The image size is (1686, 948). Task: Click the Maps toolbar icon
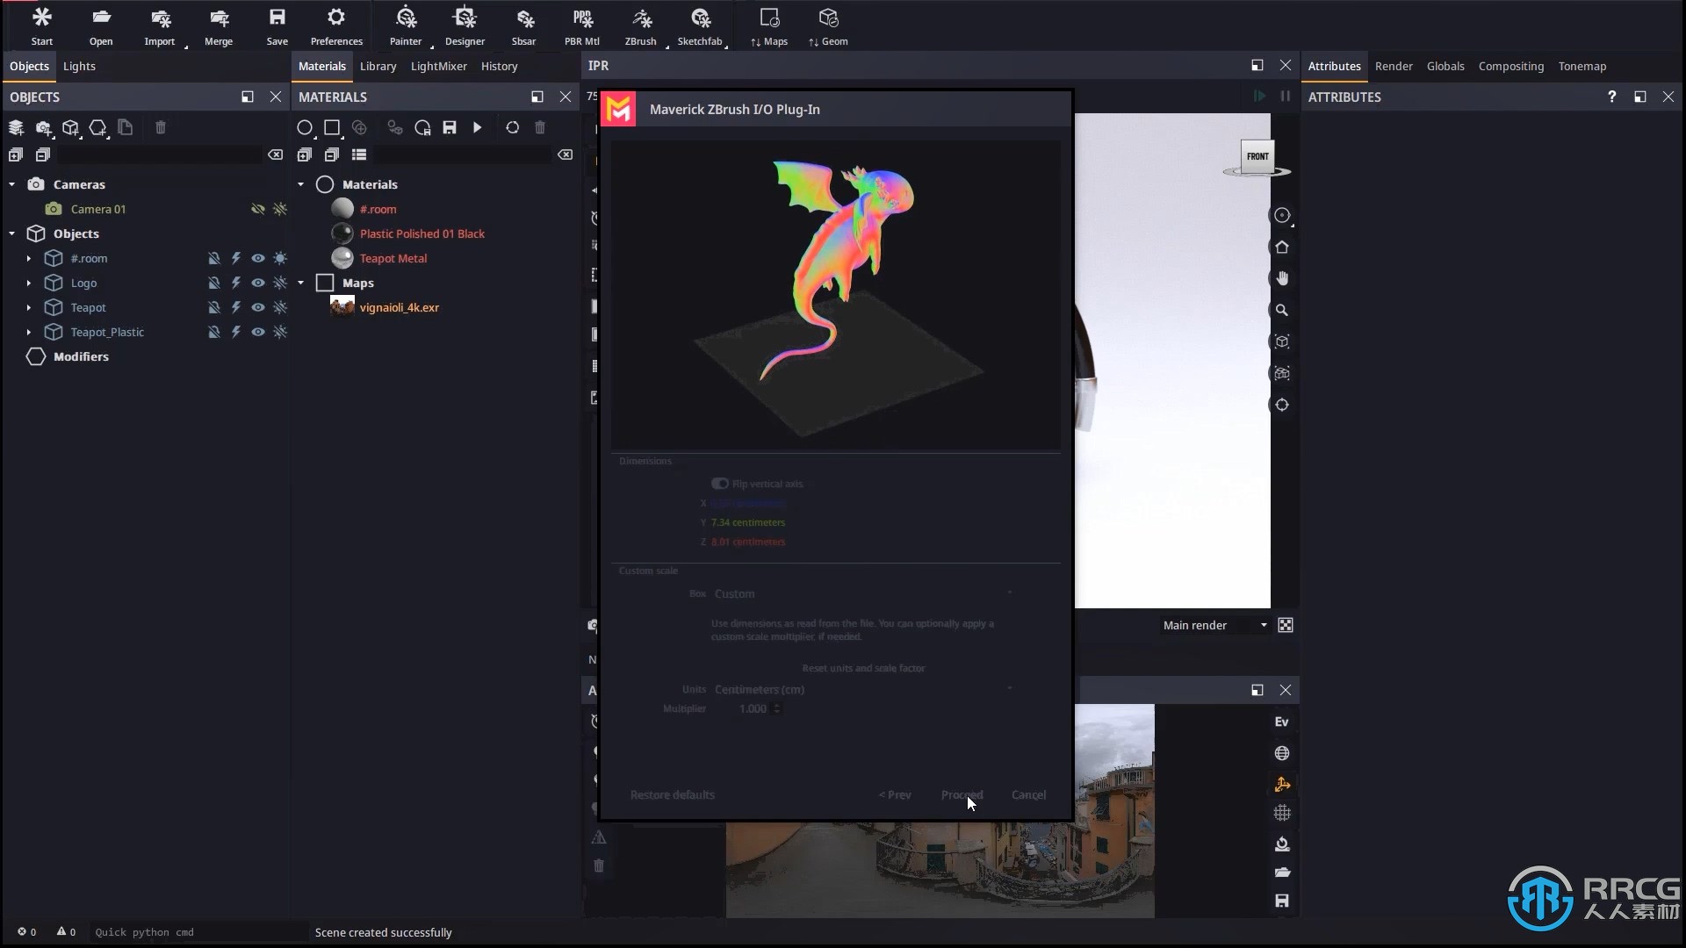(x=769, y=25)
